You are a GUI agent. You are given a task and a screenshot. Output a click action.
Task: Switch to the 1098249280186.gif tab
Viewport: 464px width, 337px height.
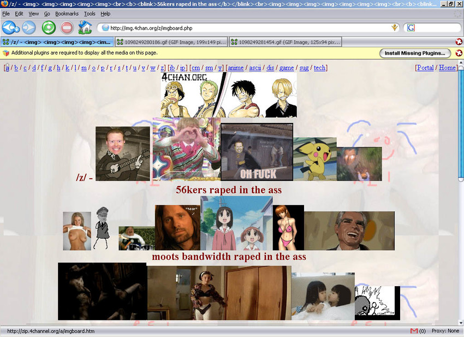click(171, 42)
